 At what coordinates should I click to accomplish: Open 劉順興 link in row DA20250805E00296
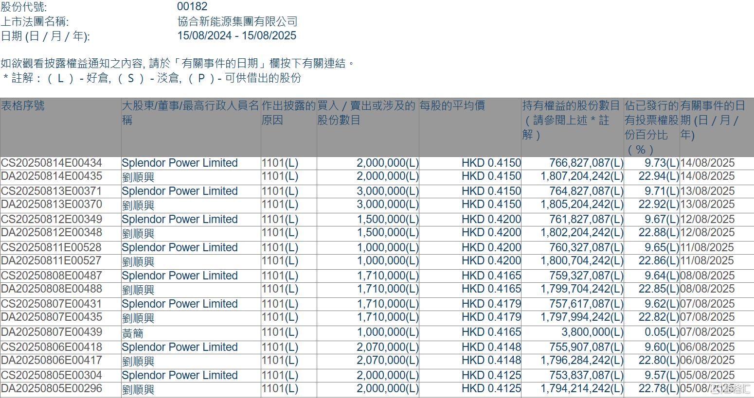pos(138,389)
